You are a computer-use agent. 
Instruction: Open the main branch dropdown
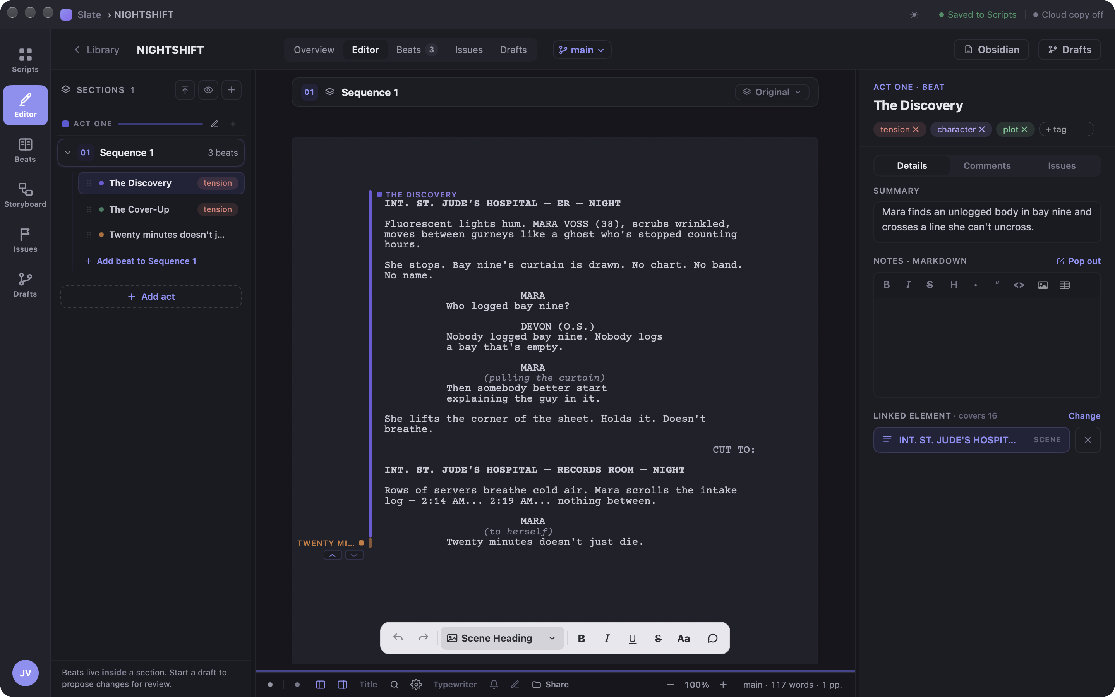click(x=582, y=50)
